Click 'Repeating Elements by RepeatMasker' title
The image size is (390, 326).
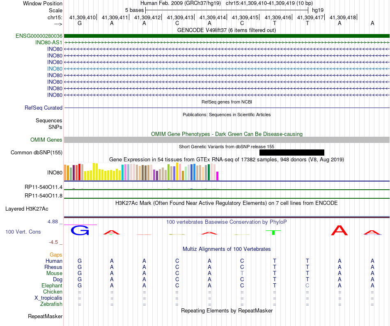tap(227, 310)
